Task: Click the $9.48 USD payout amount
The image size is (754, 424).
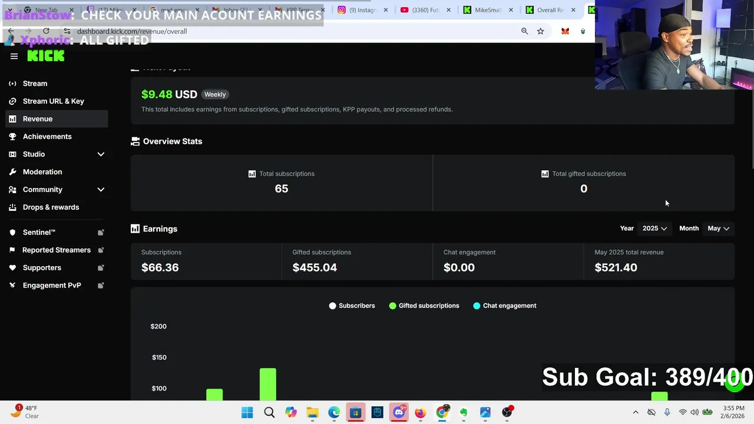Action: pos(169,94)
